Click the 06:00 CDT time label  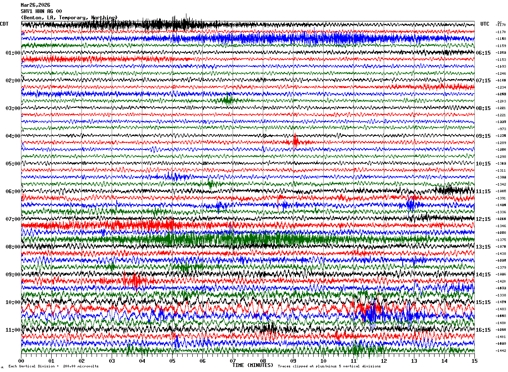coord(13,191)
